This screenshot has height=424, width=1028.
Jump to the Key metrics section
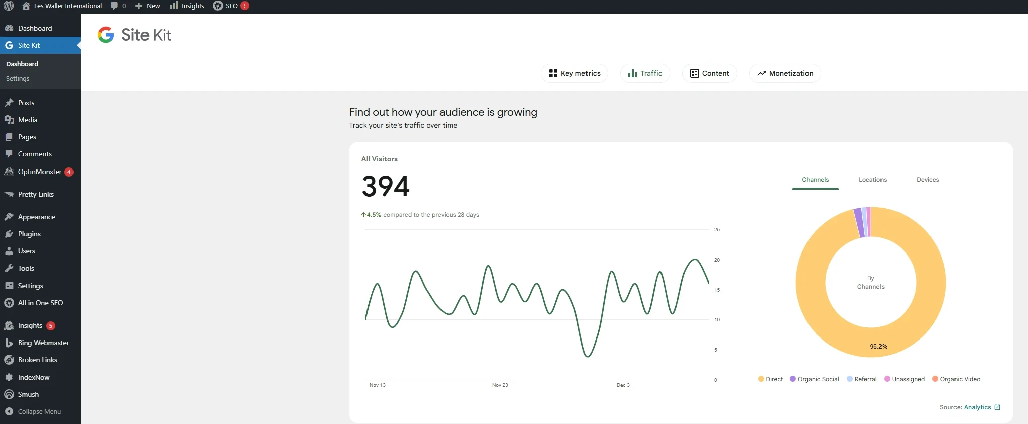tap(574, 73)
